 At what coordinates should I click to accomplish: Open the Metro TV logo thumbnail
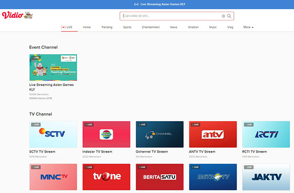pos(213,177)
